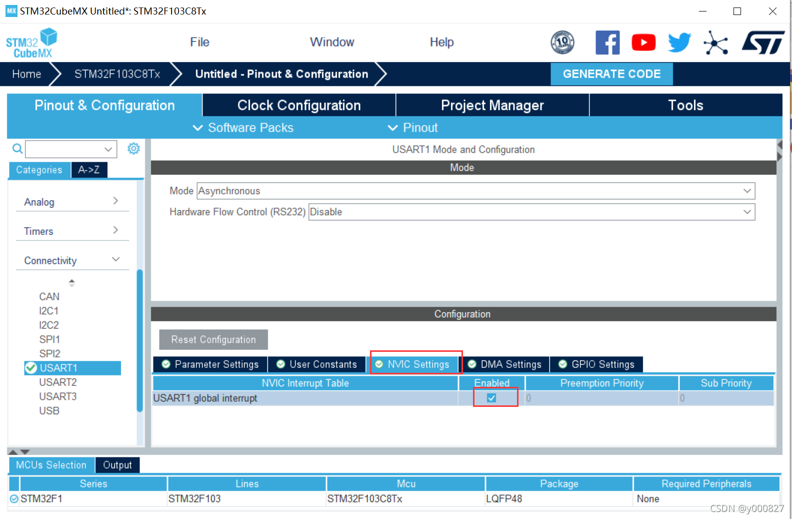
Task: Expand the Software Packs menu
Action: point(243,128)
